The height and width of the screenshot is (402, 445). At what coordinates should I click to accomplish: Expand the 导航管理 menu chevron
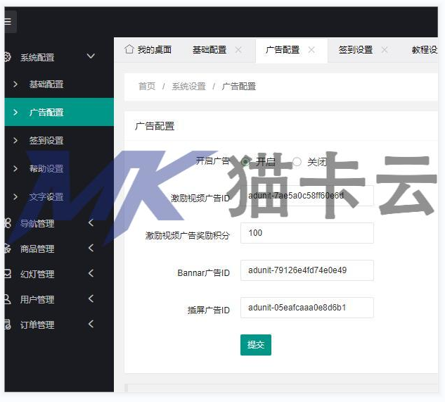[91, 222]
